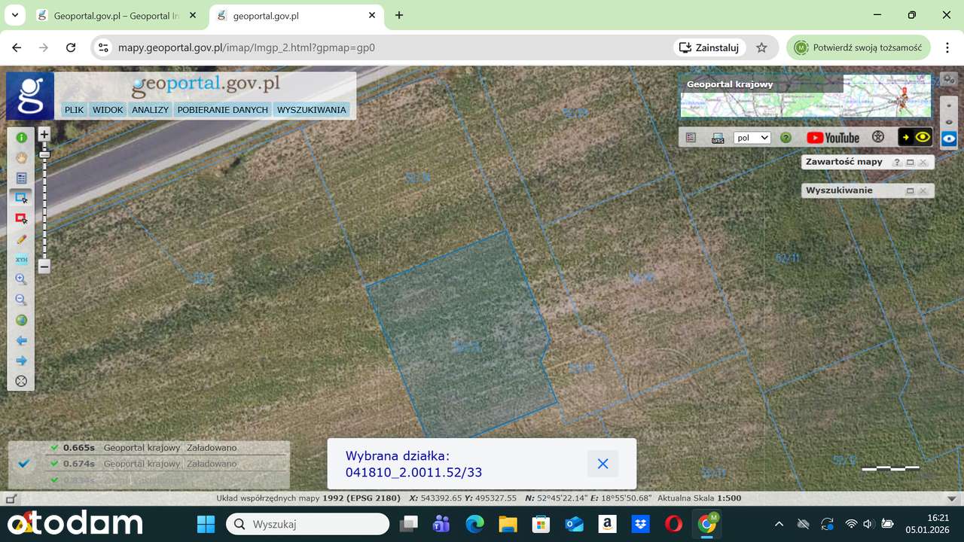Open the language dropdown showing pol
This screenshot has height=542, width=964.
[x=752, y=138]
